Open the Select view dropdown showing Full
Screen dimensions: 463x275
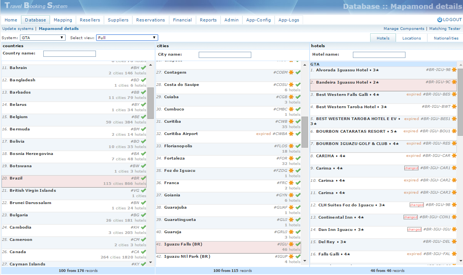pyautogui.click(x=127, y=38)
